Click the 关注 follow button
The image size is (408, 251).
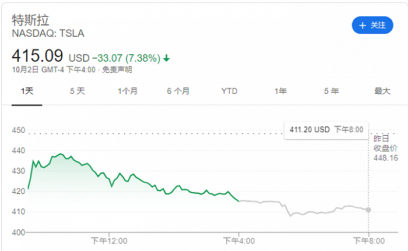point(372,26)
